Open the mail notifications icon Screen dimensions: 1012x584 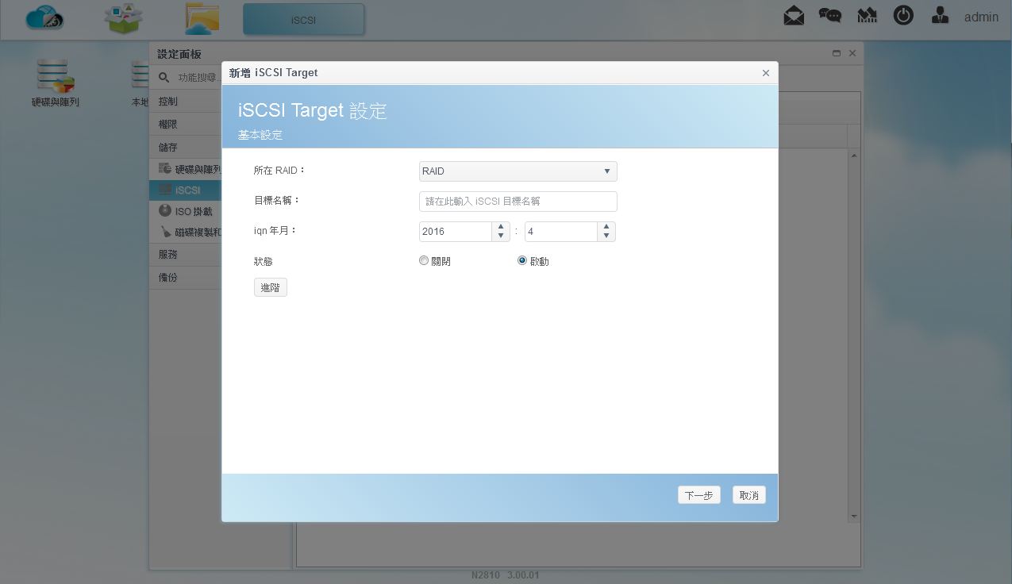(794, 15)
